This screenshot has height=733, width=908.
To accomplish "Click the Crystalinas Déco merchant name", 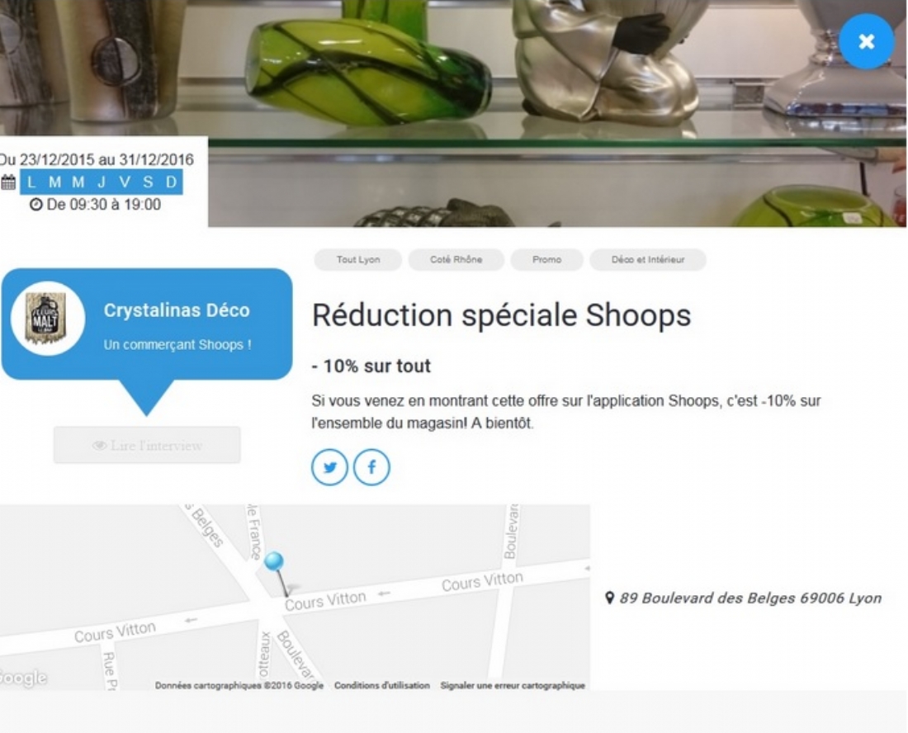I will click(177, 310).
